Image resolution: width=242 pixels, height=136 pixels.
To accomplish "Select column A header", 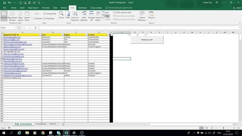I will [x=22, y=32].
